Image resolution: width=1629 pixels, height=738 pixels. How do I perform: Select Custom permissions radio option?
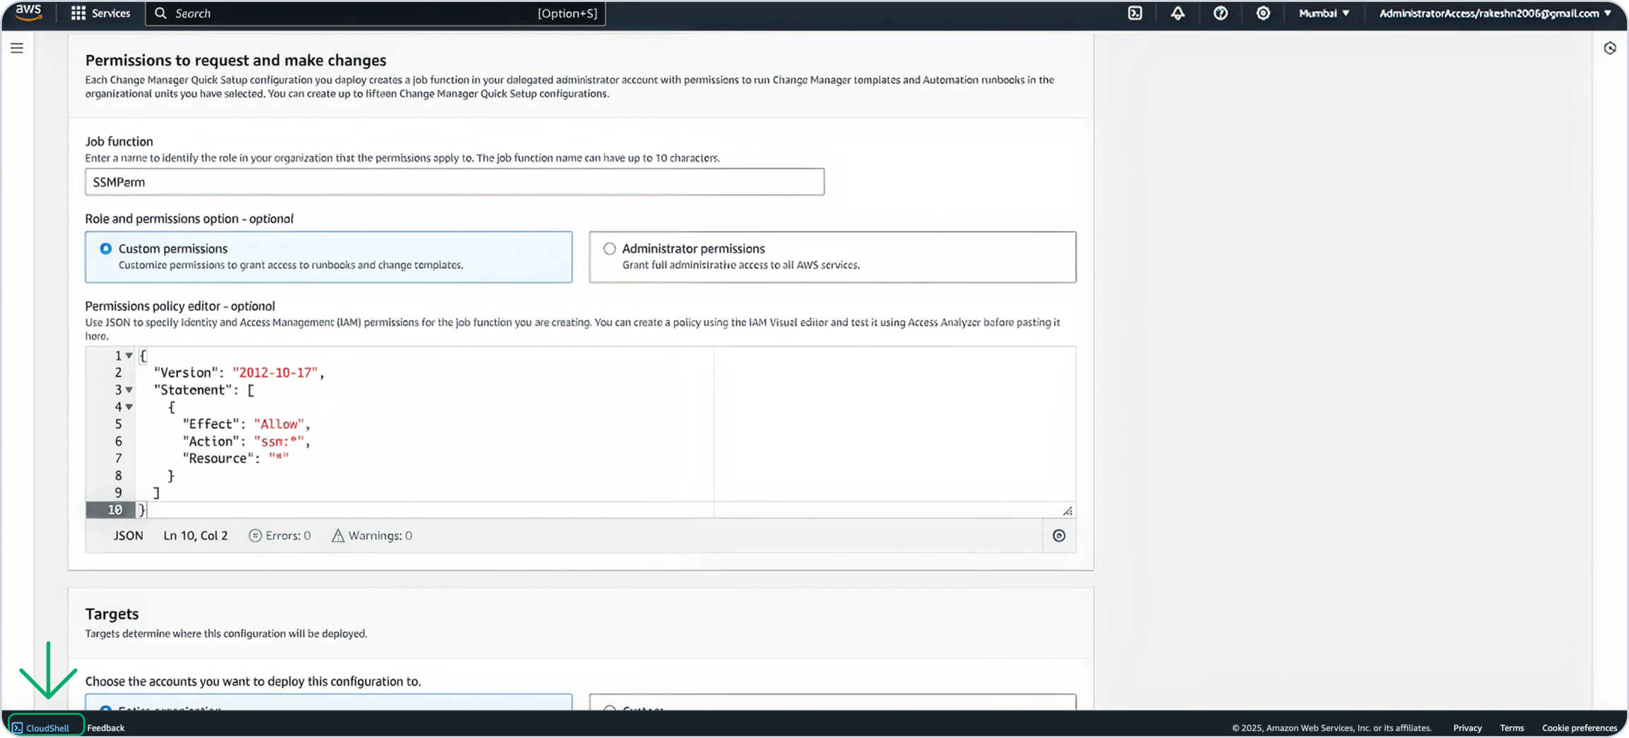click(106, 249)
